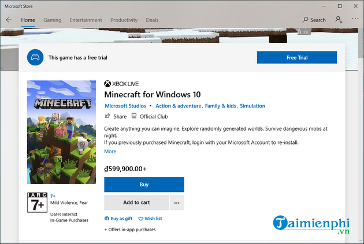This screenshot has width=364, height=244.
Task: Click the ₫599,900.00+ price
Action: (125, 169)
